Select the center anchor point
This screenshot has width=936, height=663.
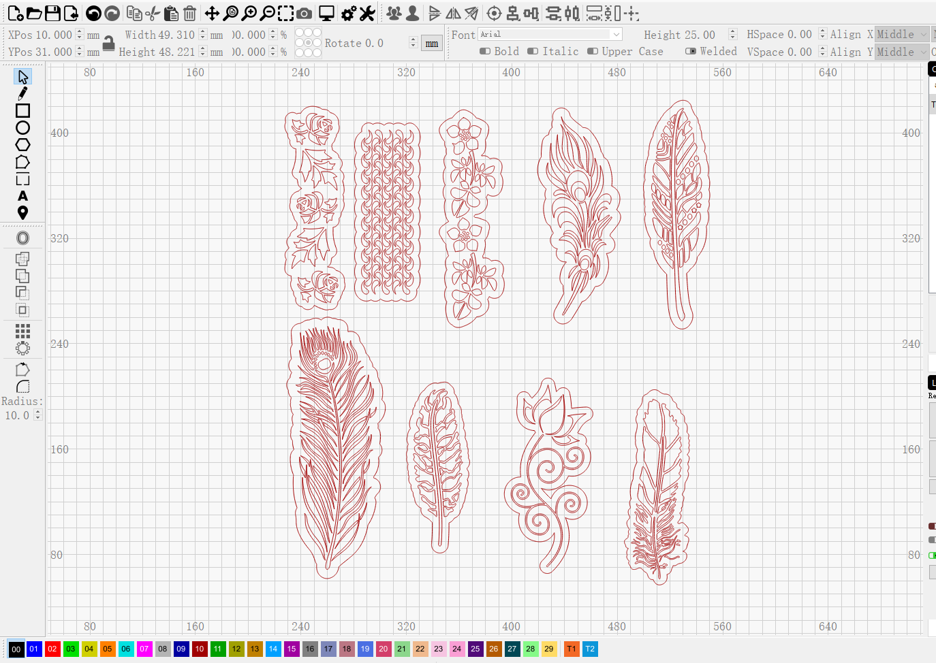point(307,43)
